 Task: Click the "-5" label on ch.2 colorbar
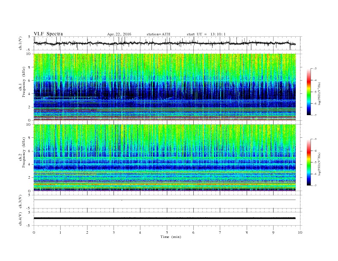pos(315,162)
